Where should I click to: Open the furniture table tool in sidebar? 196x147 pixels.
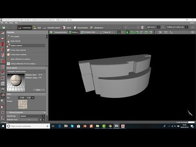(3, 89)
